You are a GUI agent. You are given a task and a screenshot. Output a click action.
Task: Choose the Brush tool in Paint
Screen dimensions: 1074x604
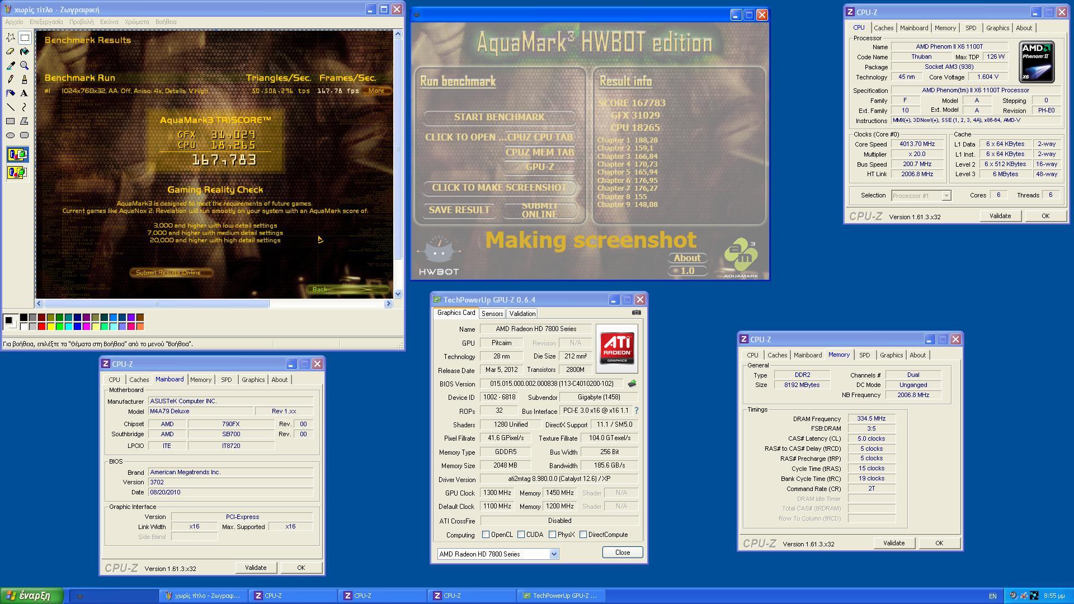[x=25, y=79]
